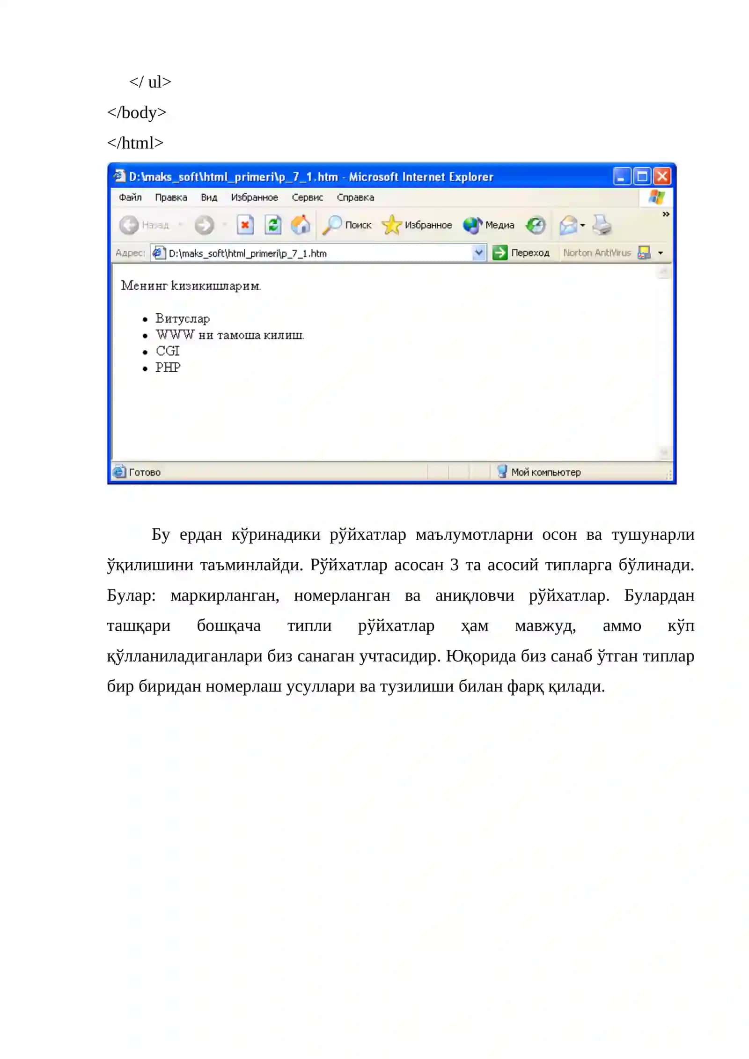749x1059 pixels.
Task: Open the Вид menu
Action: point(209,198)
